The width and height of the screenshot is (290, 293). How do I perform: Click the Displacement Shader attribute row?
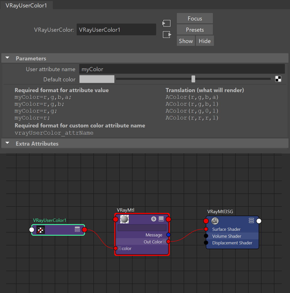click(232, 243)
